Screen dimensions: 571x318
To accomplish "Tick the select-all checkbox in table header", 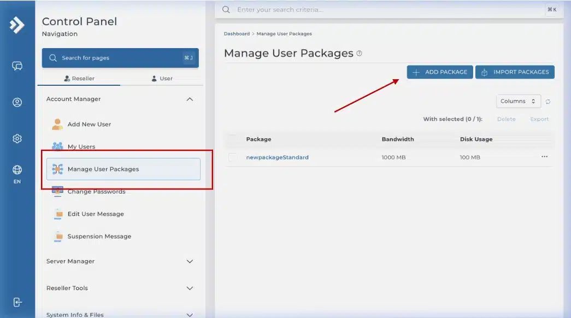I will pos(232,139).
